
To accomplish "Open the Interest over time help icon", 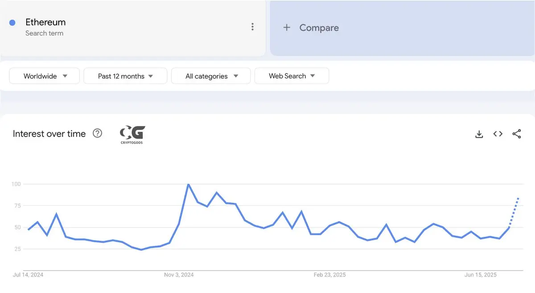I will 97,133.
